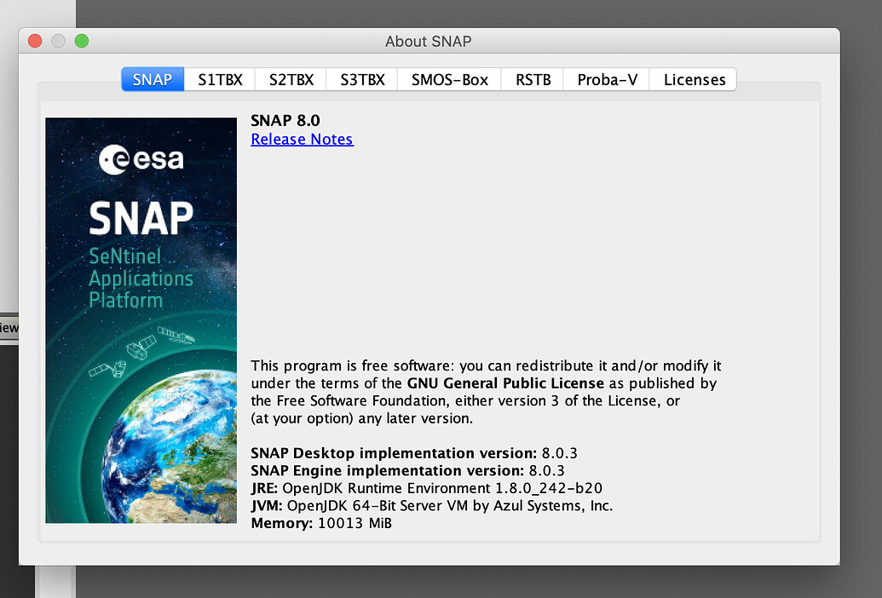Click the active SNAP tab
This screenshot has height=598, width=882.
coord(153,79)
